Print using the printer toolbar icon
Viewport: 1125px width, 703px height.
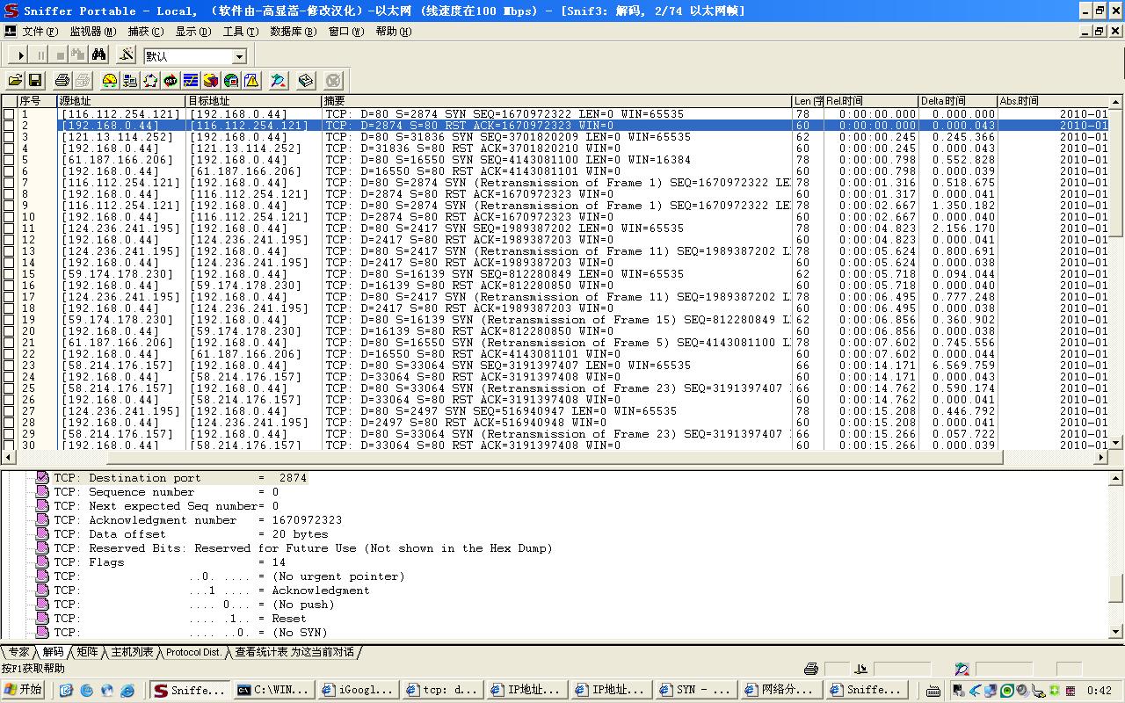pos(62,81)
